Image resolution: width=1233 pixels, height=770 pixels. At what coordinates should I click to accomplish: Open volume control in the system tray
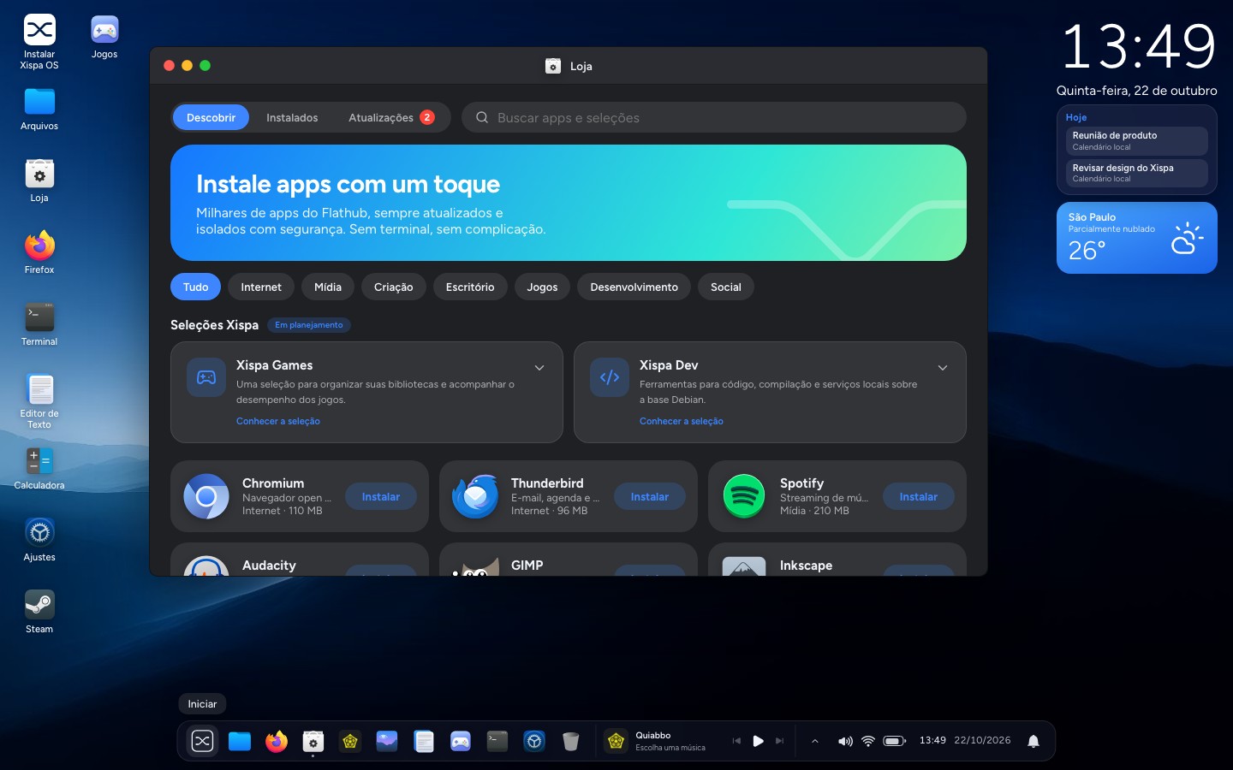coord(845,741)
